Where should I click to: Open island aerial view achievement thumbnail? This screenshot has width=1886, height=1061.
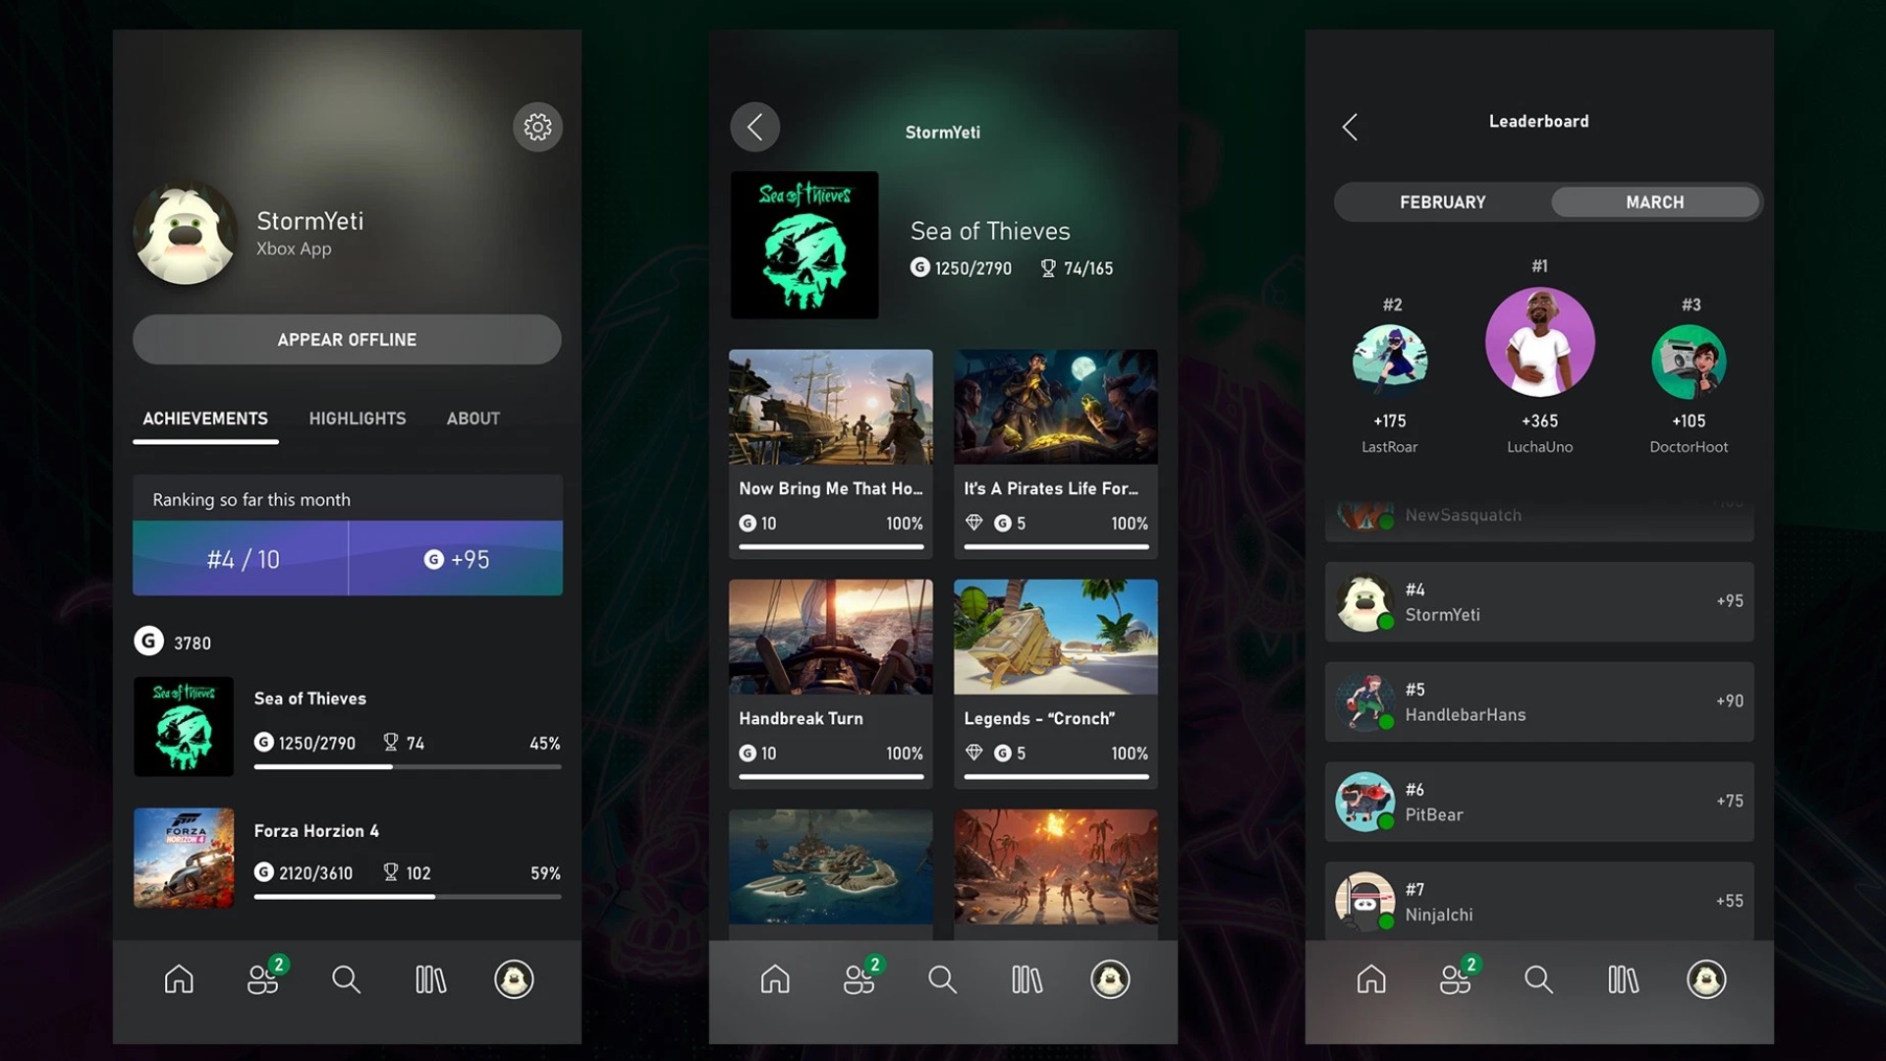coord(831,867)
